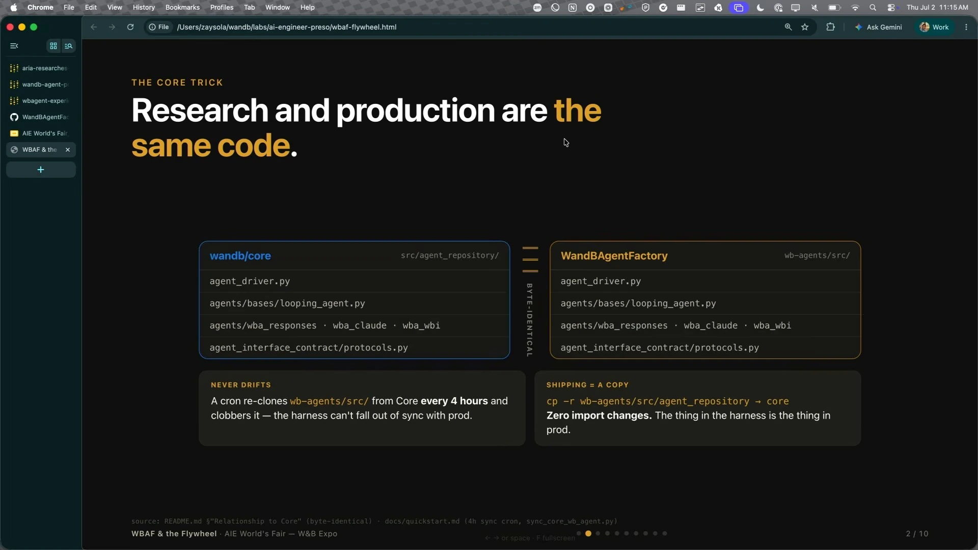978x550 pixels.
Task: Switch to the wandb-agent-p tab
Action: coord(41,85)
